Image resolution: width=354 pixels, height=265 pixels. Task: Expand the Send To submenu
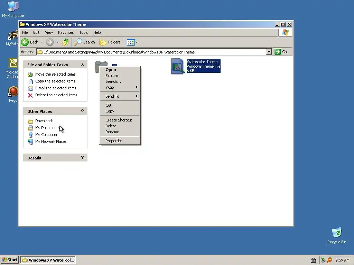[120, 96]
